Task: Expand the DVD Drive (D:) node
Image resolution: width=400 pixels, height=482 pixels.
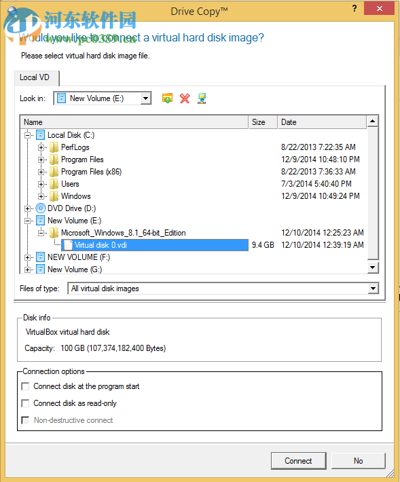Action: click(x=27, y=208)
